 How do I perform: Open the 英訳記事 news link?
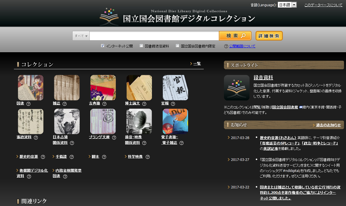(x=271, y=149)
